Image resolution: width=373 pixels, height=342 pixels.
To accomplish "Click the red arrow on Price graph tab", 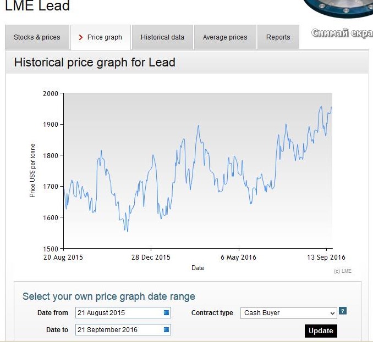I will [x=81, y=37].
